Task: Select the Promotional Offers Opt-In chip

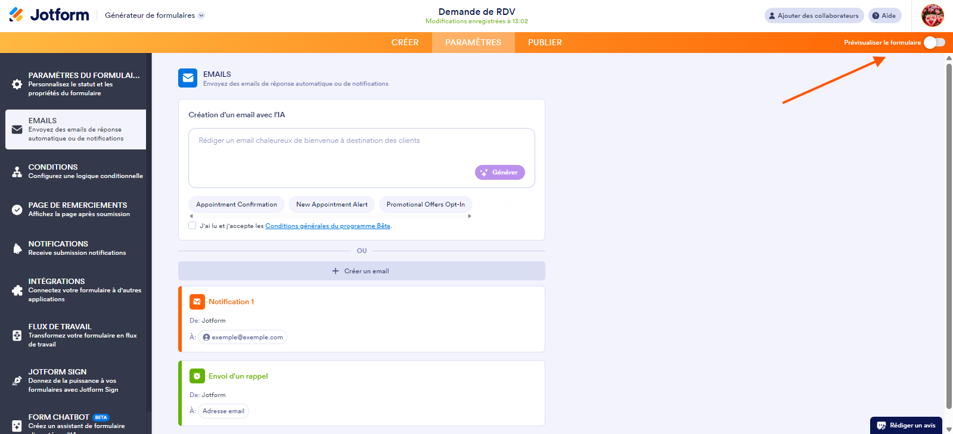Action: click(426, 204)
